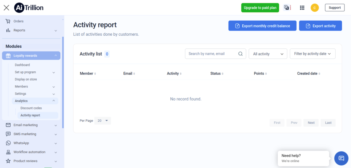Image resolution: width=351 pixels, height=168 pixels.
Task: Expand the WhatsApp menu chevron
Action: click(56, 143)
